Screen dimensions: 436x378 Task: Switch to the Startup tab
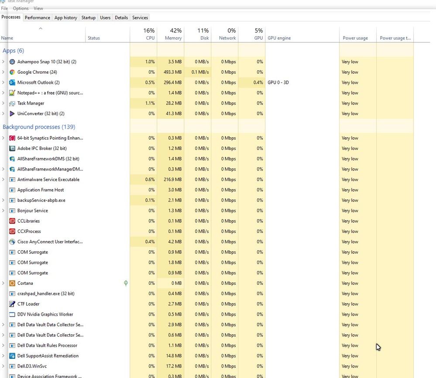click(x=89, y=17)
